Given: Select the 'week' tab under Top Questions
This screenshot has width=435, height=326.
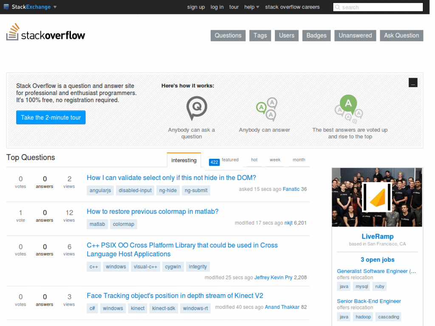Looking at the screenshot, I should click(275, 160).
